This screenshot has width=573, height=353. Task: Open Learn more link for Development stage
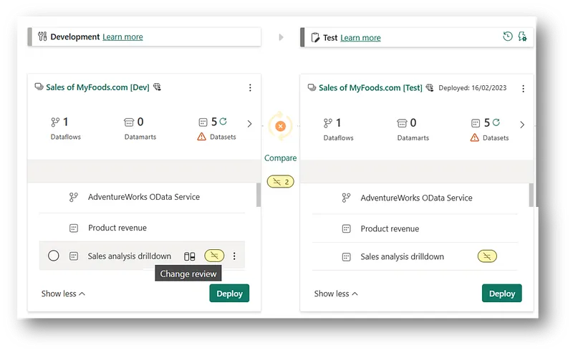122,37
